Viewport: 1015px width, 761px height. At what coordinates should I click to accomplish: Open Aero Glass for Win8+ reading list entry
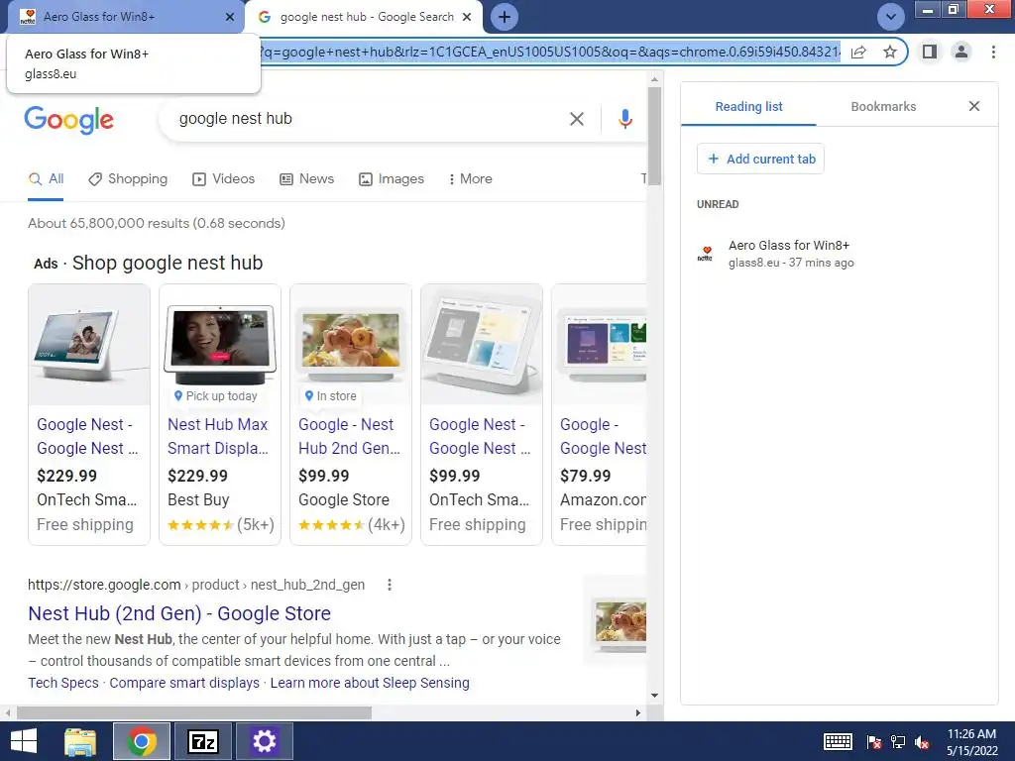click(839, 253)
